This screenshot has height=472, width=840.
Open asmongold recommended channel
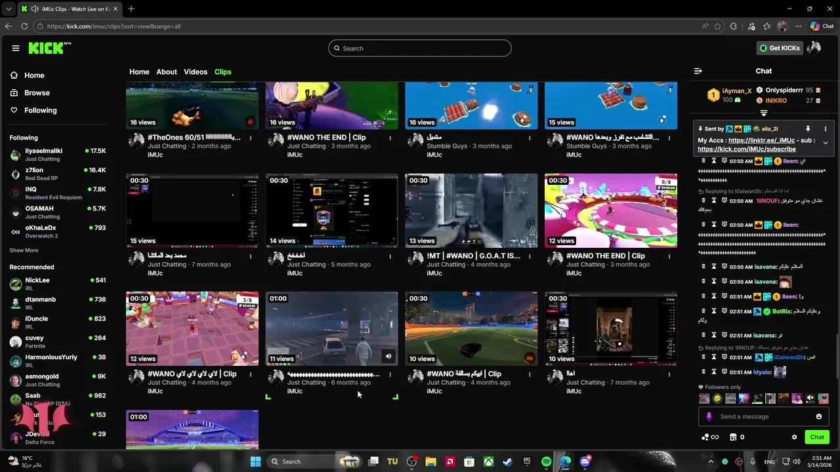coord(58,380)
